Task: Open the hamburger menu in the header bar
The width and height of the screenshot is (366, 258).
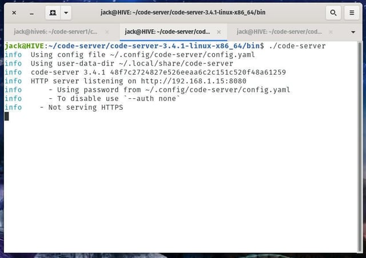Action: [352, 13]
